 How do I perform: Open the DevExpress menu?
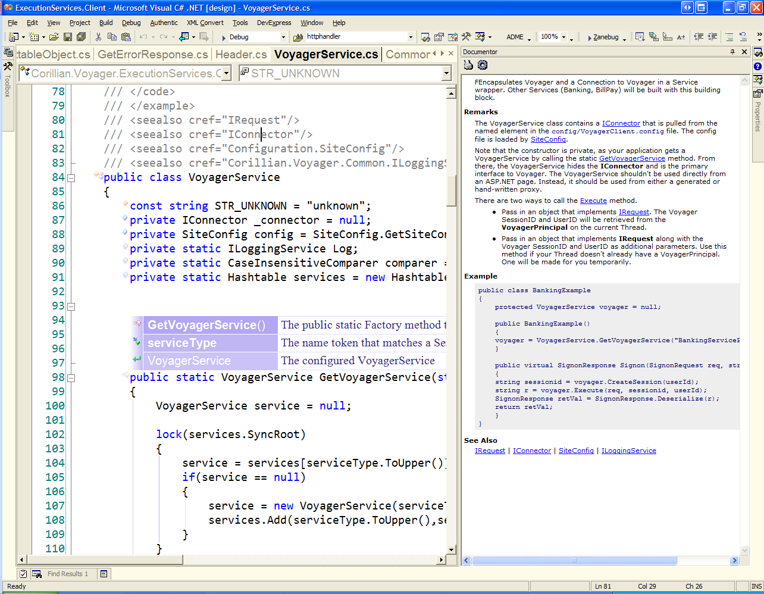(x=274, y=23)
